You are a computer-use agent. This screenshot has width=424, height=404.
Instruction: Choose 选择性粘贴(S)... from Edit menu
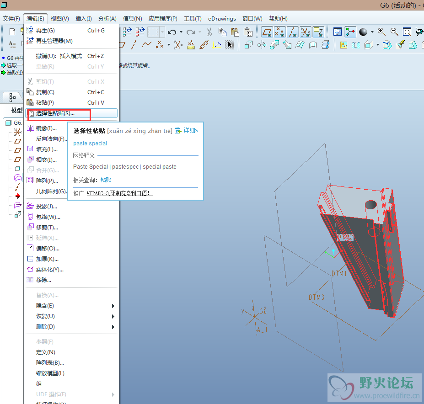tap(55, 113)
